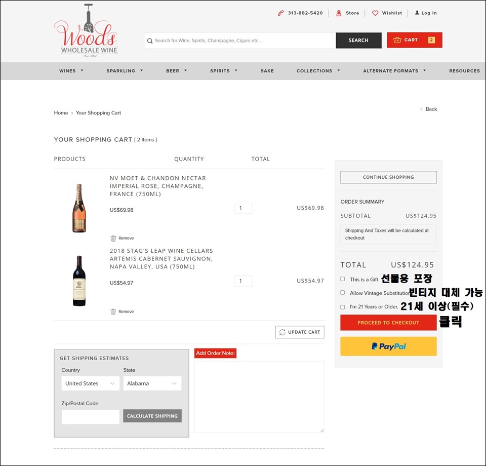The width and height of the screenshot is (486, 466).
Task: Click the Wishlist heart icon
Action: pyautogui.click(x=375, y=13)
